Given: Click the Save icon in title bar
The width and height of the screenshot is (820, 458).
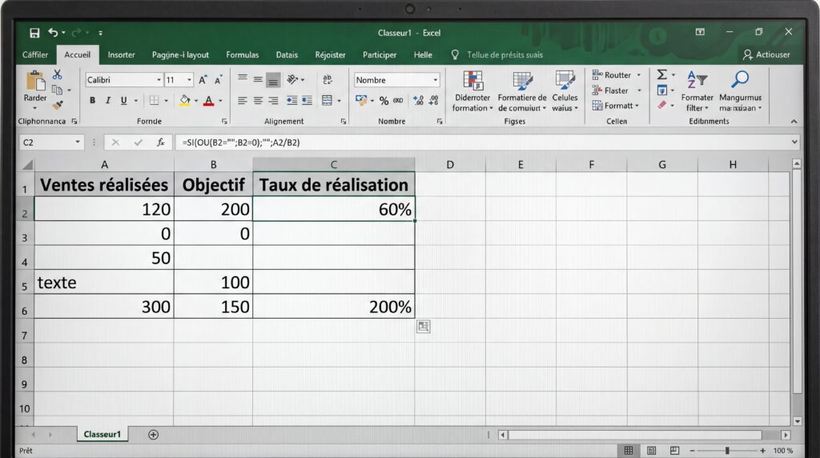Looking at the screenshot, I should click(x=34, y=33).
